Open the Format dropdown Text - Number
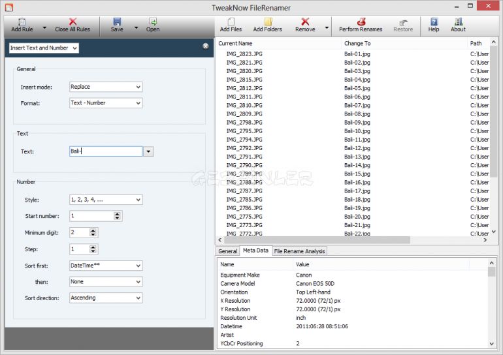Viewport: 503px width, 355px height. (106, 103)
